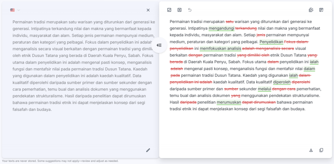
Task: Click the notes list icon at far top right
Action: pyautogui.click(x=321, y=10)
